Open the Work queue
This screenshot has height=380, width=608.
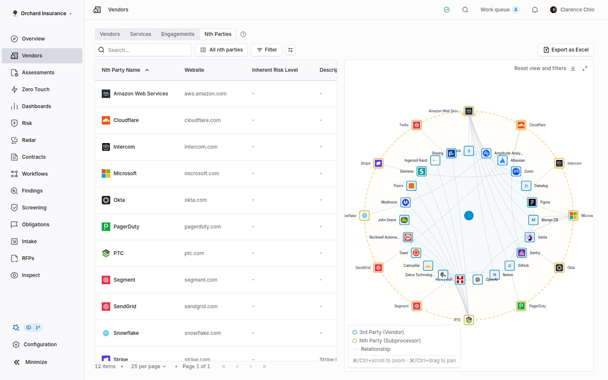[x=499, y=10]
